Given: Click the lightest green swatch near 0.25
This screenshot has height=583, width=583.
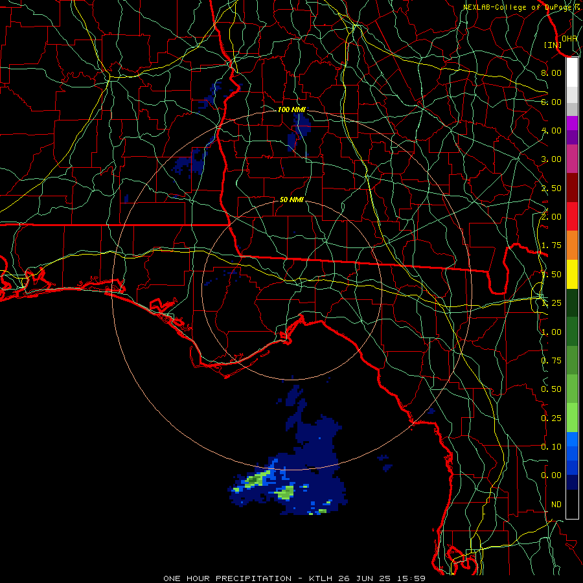Looking at the screenshot, I should pos(572,418).
